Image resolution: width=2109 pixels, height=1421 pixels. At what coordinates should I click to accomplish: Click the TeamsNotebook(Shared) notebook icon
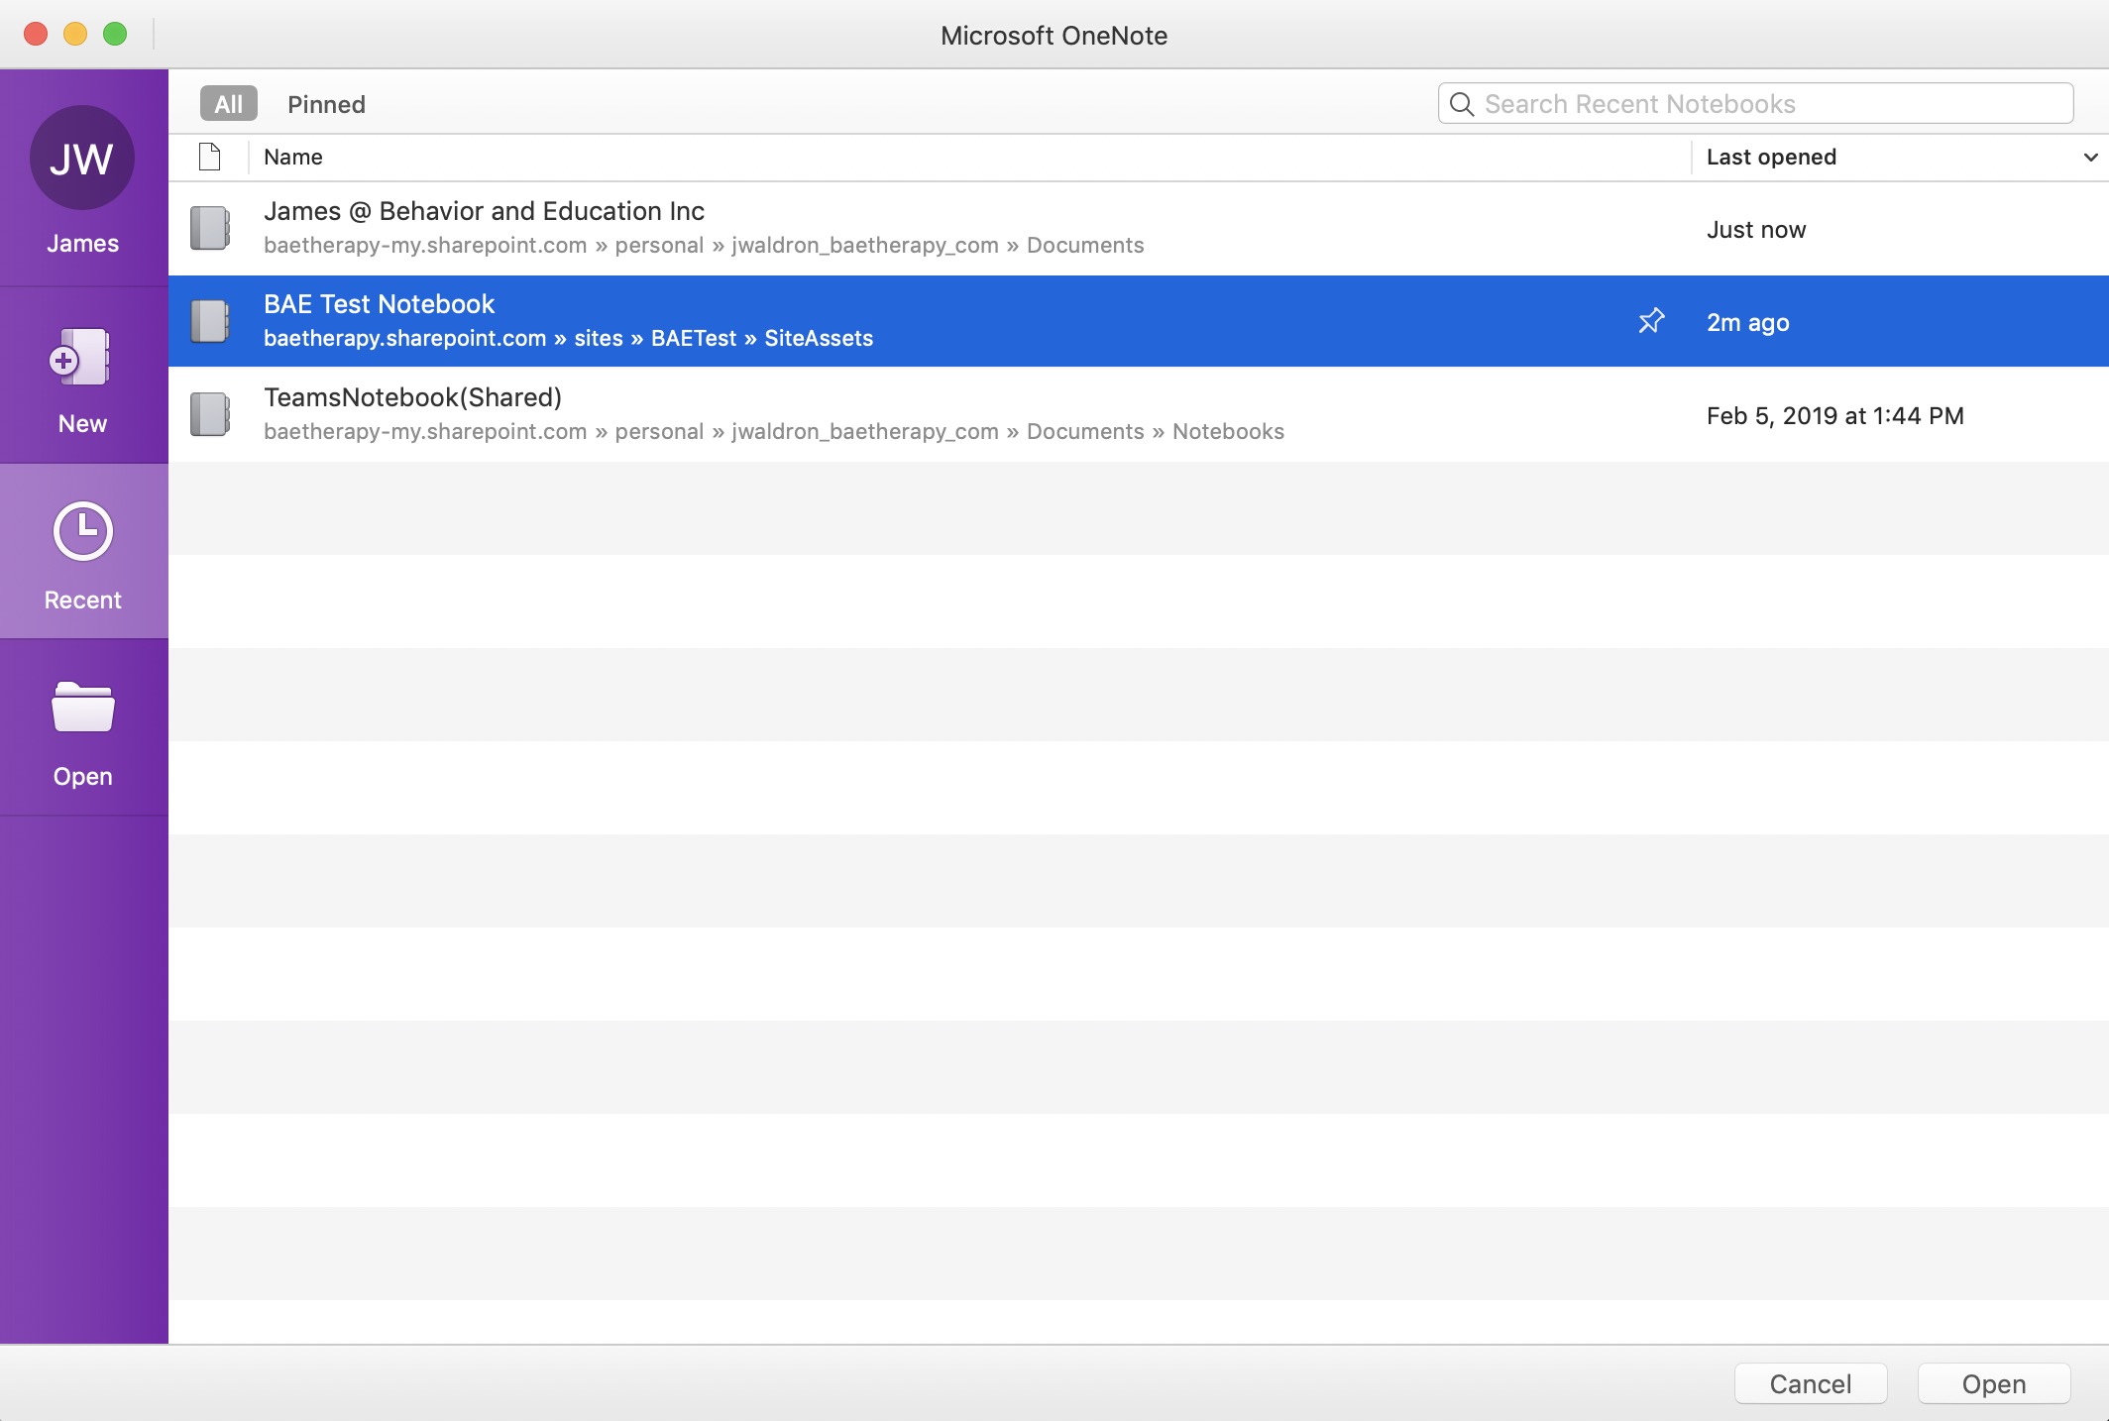point(210,414)
